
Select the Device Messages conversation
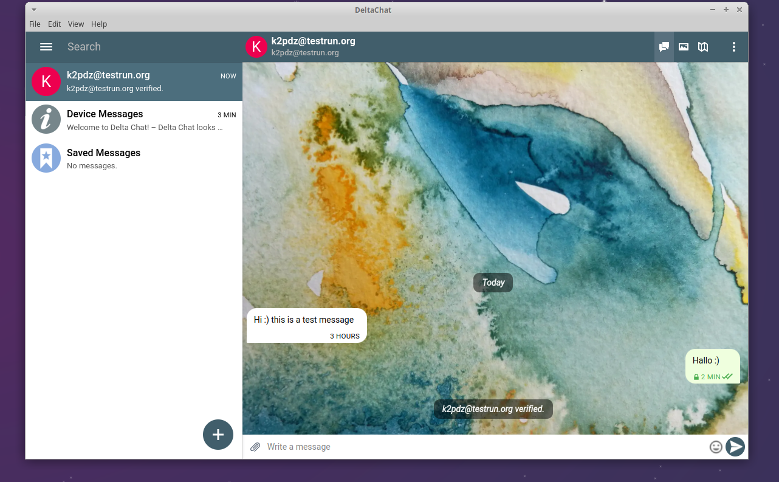(x=134, y=119)
